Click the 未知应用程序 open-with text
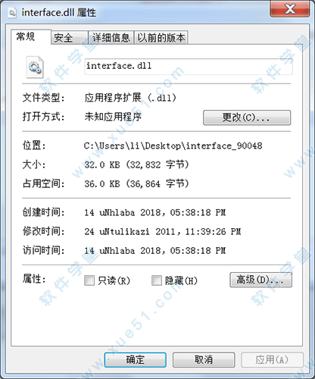 coord(113,117)
